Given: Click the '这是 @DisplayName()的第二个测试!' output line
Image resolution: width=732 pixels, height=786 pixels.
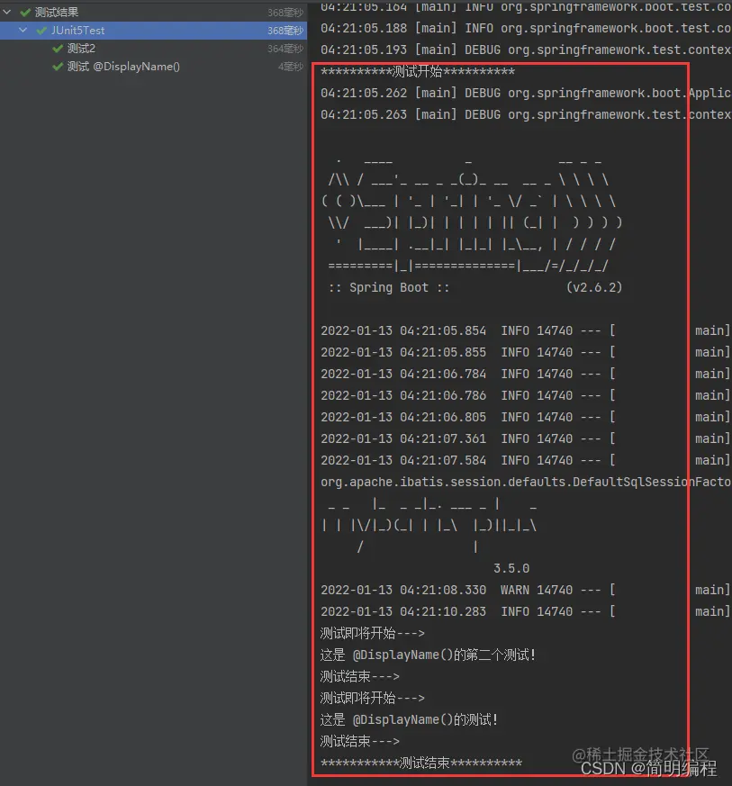Looking at the screenshot, I should 428,655.
